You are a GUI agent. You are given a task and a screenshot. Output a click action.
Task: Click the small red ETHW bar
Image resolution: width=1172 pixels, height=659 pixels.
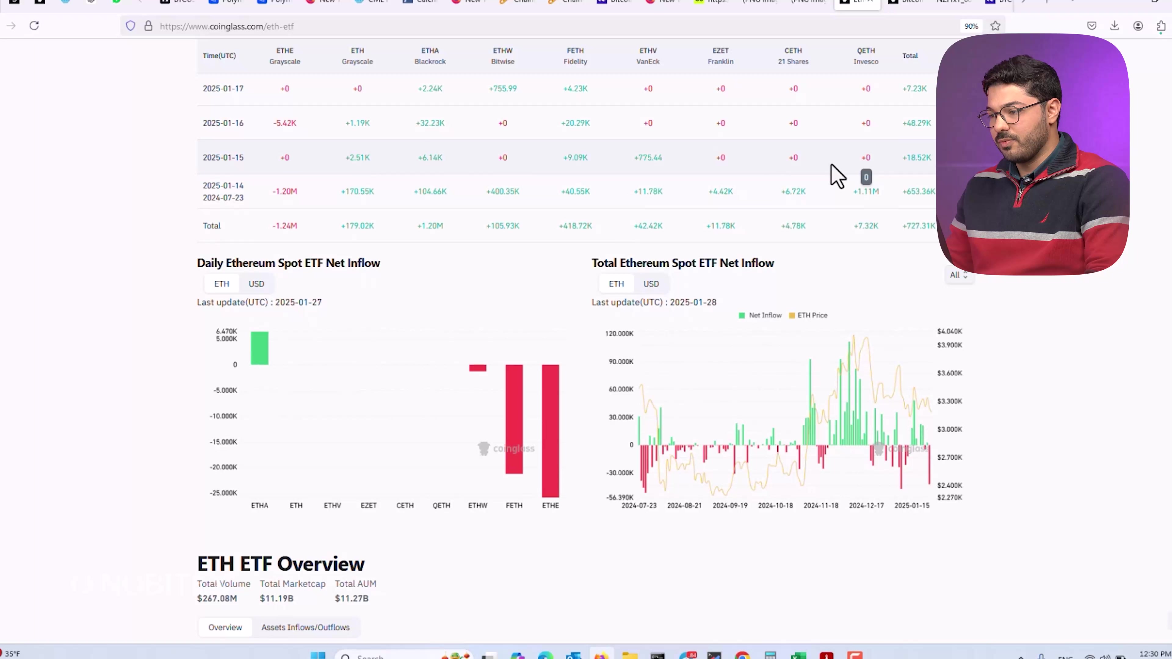pyautogui.click(x=478, y=368)
